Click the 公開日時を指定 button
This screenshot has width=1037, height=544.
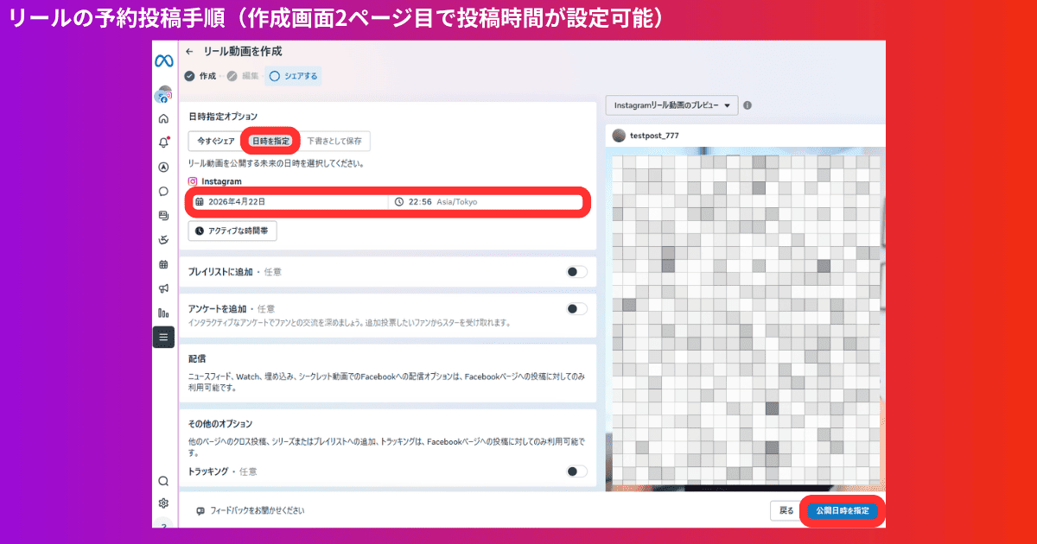842,510
